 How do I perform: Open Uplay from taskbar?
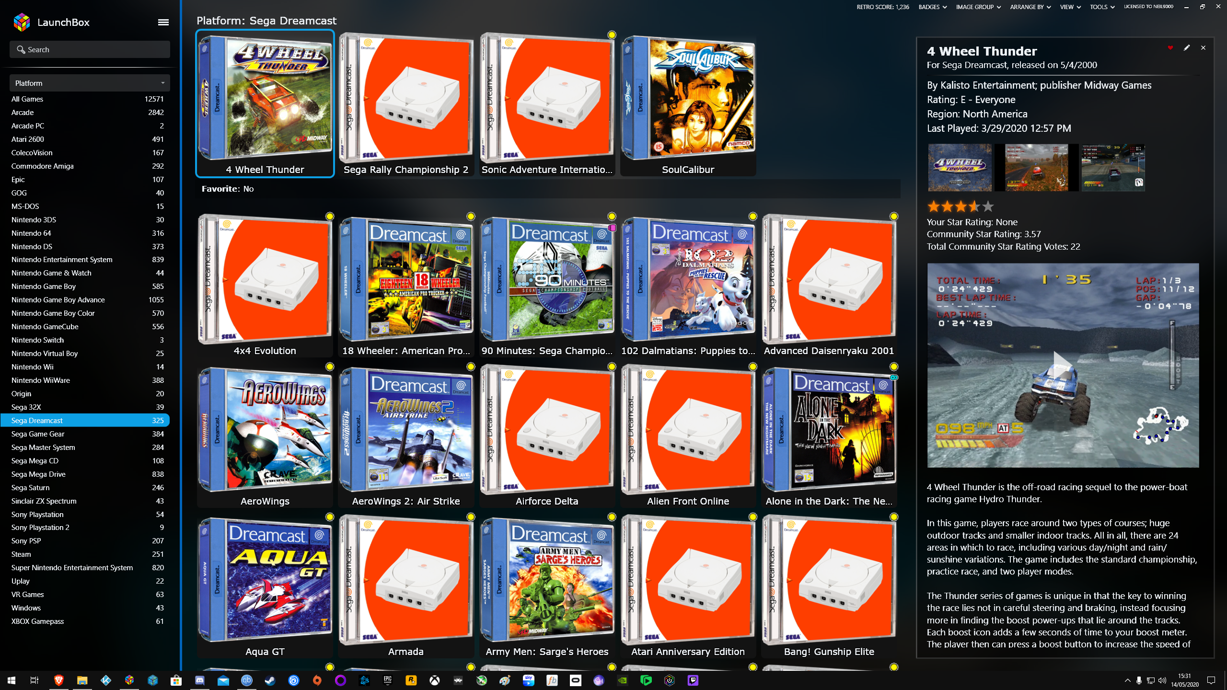coord(294,680)
